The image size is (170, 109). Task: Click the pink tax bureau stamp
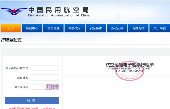click(x=130, y=71)
